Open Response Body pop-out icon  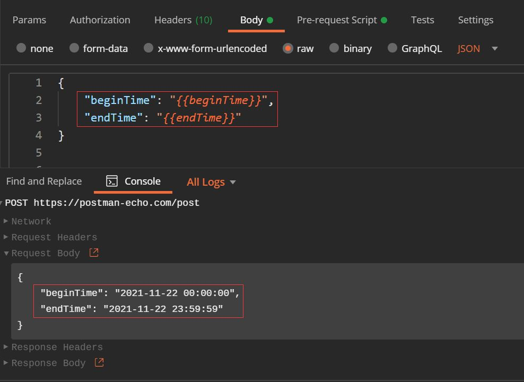click(x=99, y=363)
